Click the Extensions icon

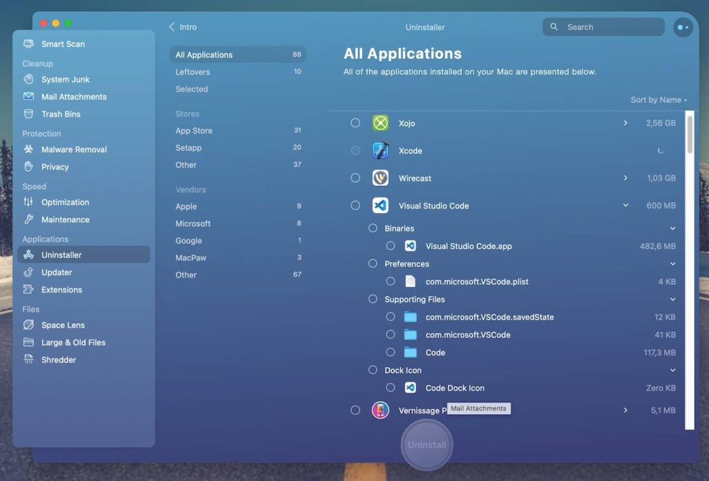[x=28, y=289]
